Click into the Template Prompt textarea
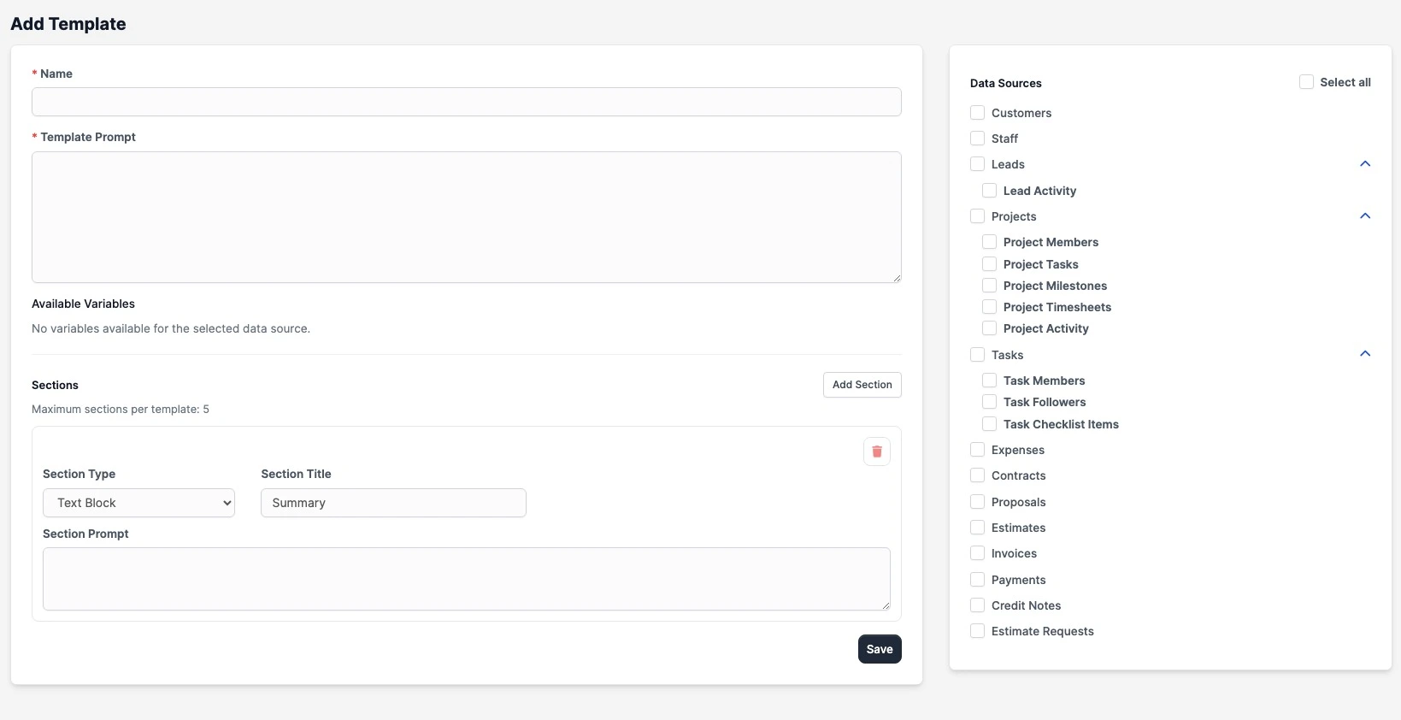Viewport: 1401px width, 720px height. [x=467, y=217]
